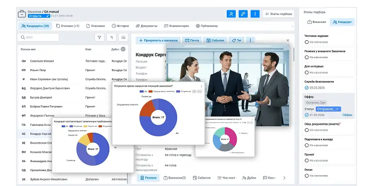
Task: Open Чек-лист tab at bottom
Action: click(226, 178)
